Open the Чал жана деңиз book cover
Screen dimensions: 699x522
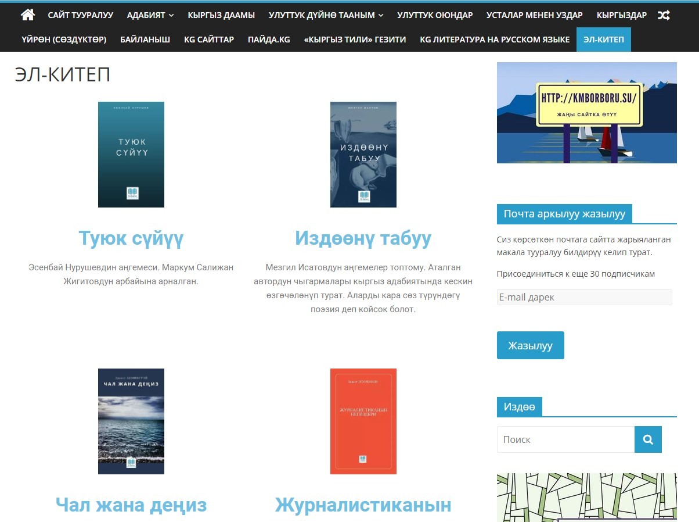tap(131, 421)
